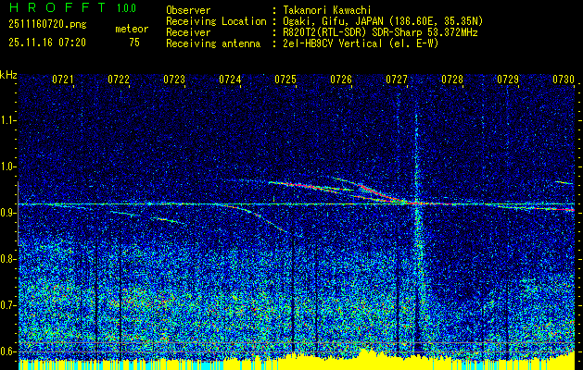Screen dimensions: 583x370
Task: Click the 0.9 frequency axis label
Action: [x=7, y=213]
